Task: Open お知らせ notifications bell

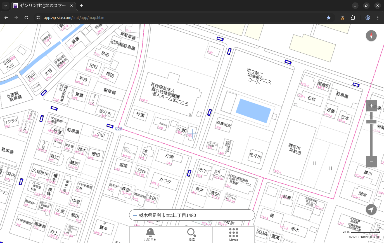Action: (x=150, y=235)
